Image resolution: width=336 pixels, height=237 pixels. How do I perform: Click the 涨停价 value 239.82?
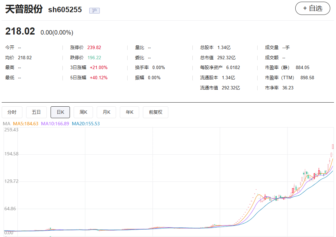click(x=94, y=48)
